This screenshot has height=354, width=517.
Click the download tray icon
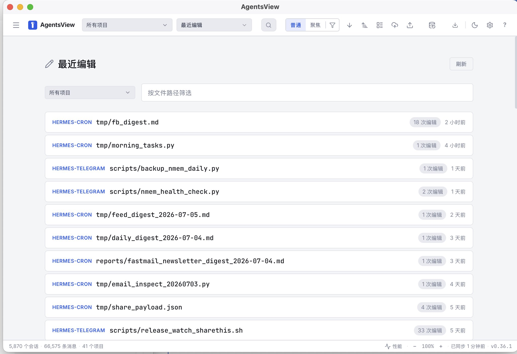(455, 25)
